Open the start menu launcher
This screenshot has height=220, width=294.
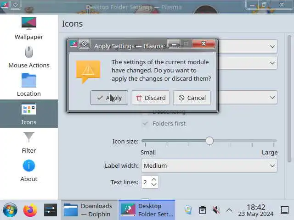point(10,210)
